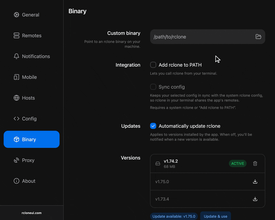Open Notifications settings

tap(31, 56)
